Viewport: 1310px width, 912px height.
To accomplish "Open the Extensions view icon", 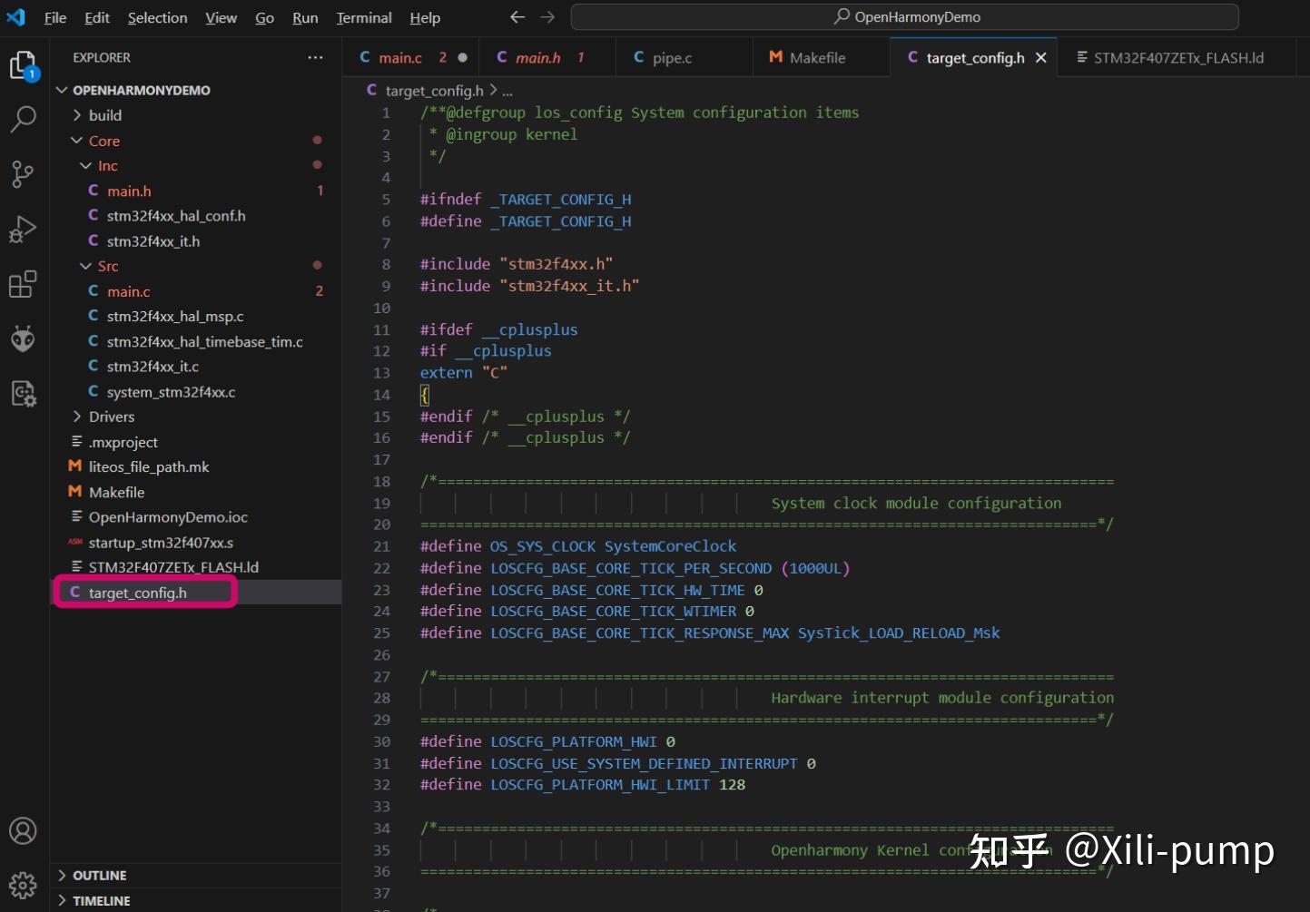I will pos(23,284).
